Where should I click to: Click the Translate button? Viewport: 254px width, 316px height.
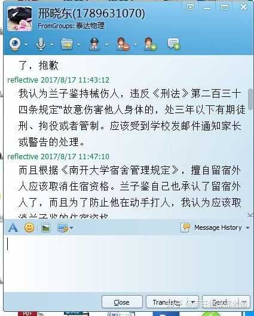[x=172, y=302]
